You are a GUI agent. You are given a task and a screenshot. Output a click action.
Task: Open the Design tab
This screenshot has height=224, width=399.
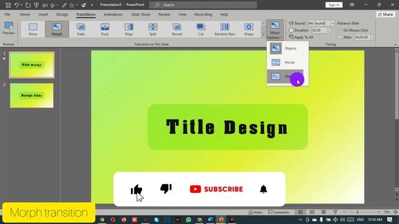click(62, 14)
